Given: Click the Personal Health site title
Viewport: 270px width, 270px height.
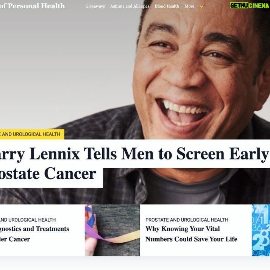Looking at the screenshot, I should [32, 6].
